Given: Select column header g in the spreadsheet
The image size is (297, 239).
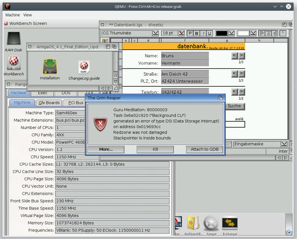Looking at the screenshot, I should (227, 40).
